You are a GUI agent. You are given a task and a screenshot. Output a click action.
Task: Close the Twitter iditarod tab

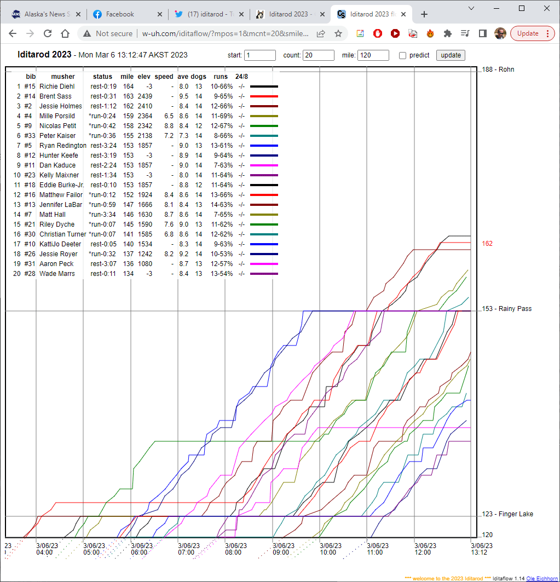[241, 14]
